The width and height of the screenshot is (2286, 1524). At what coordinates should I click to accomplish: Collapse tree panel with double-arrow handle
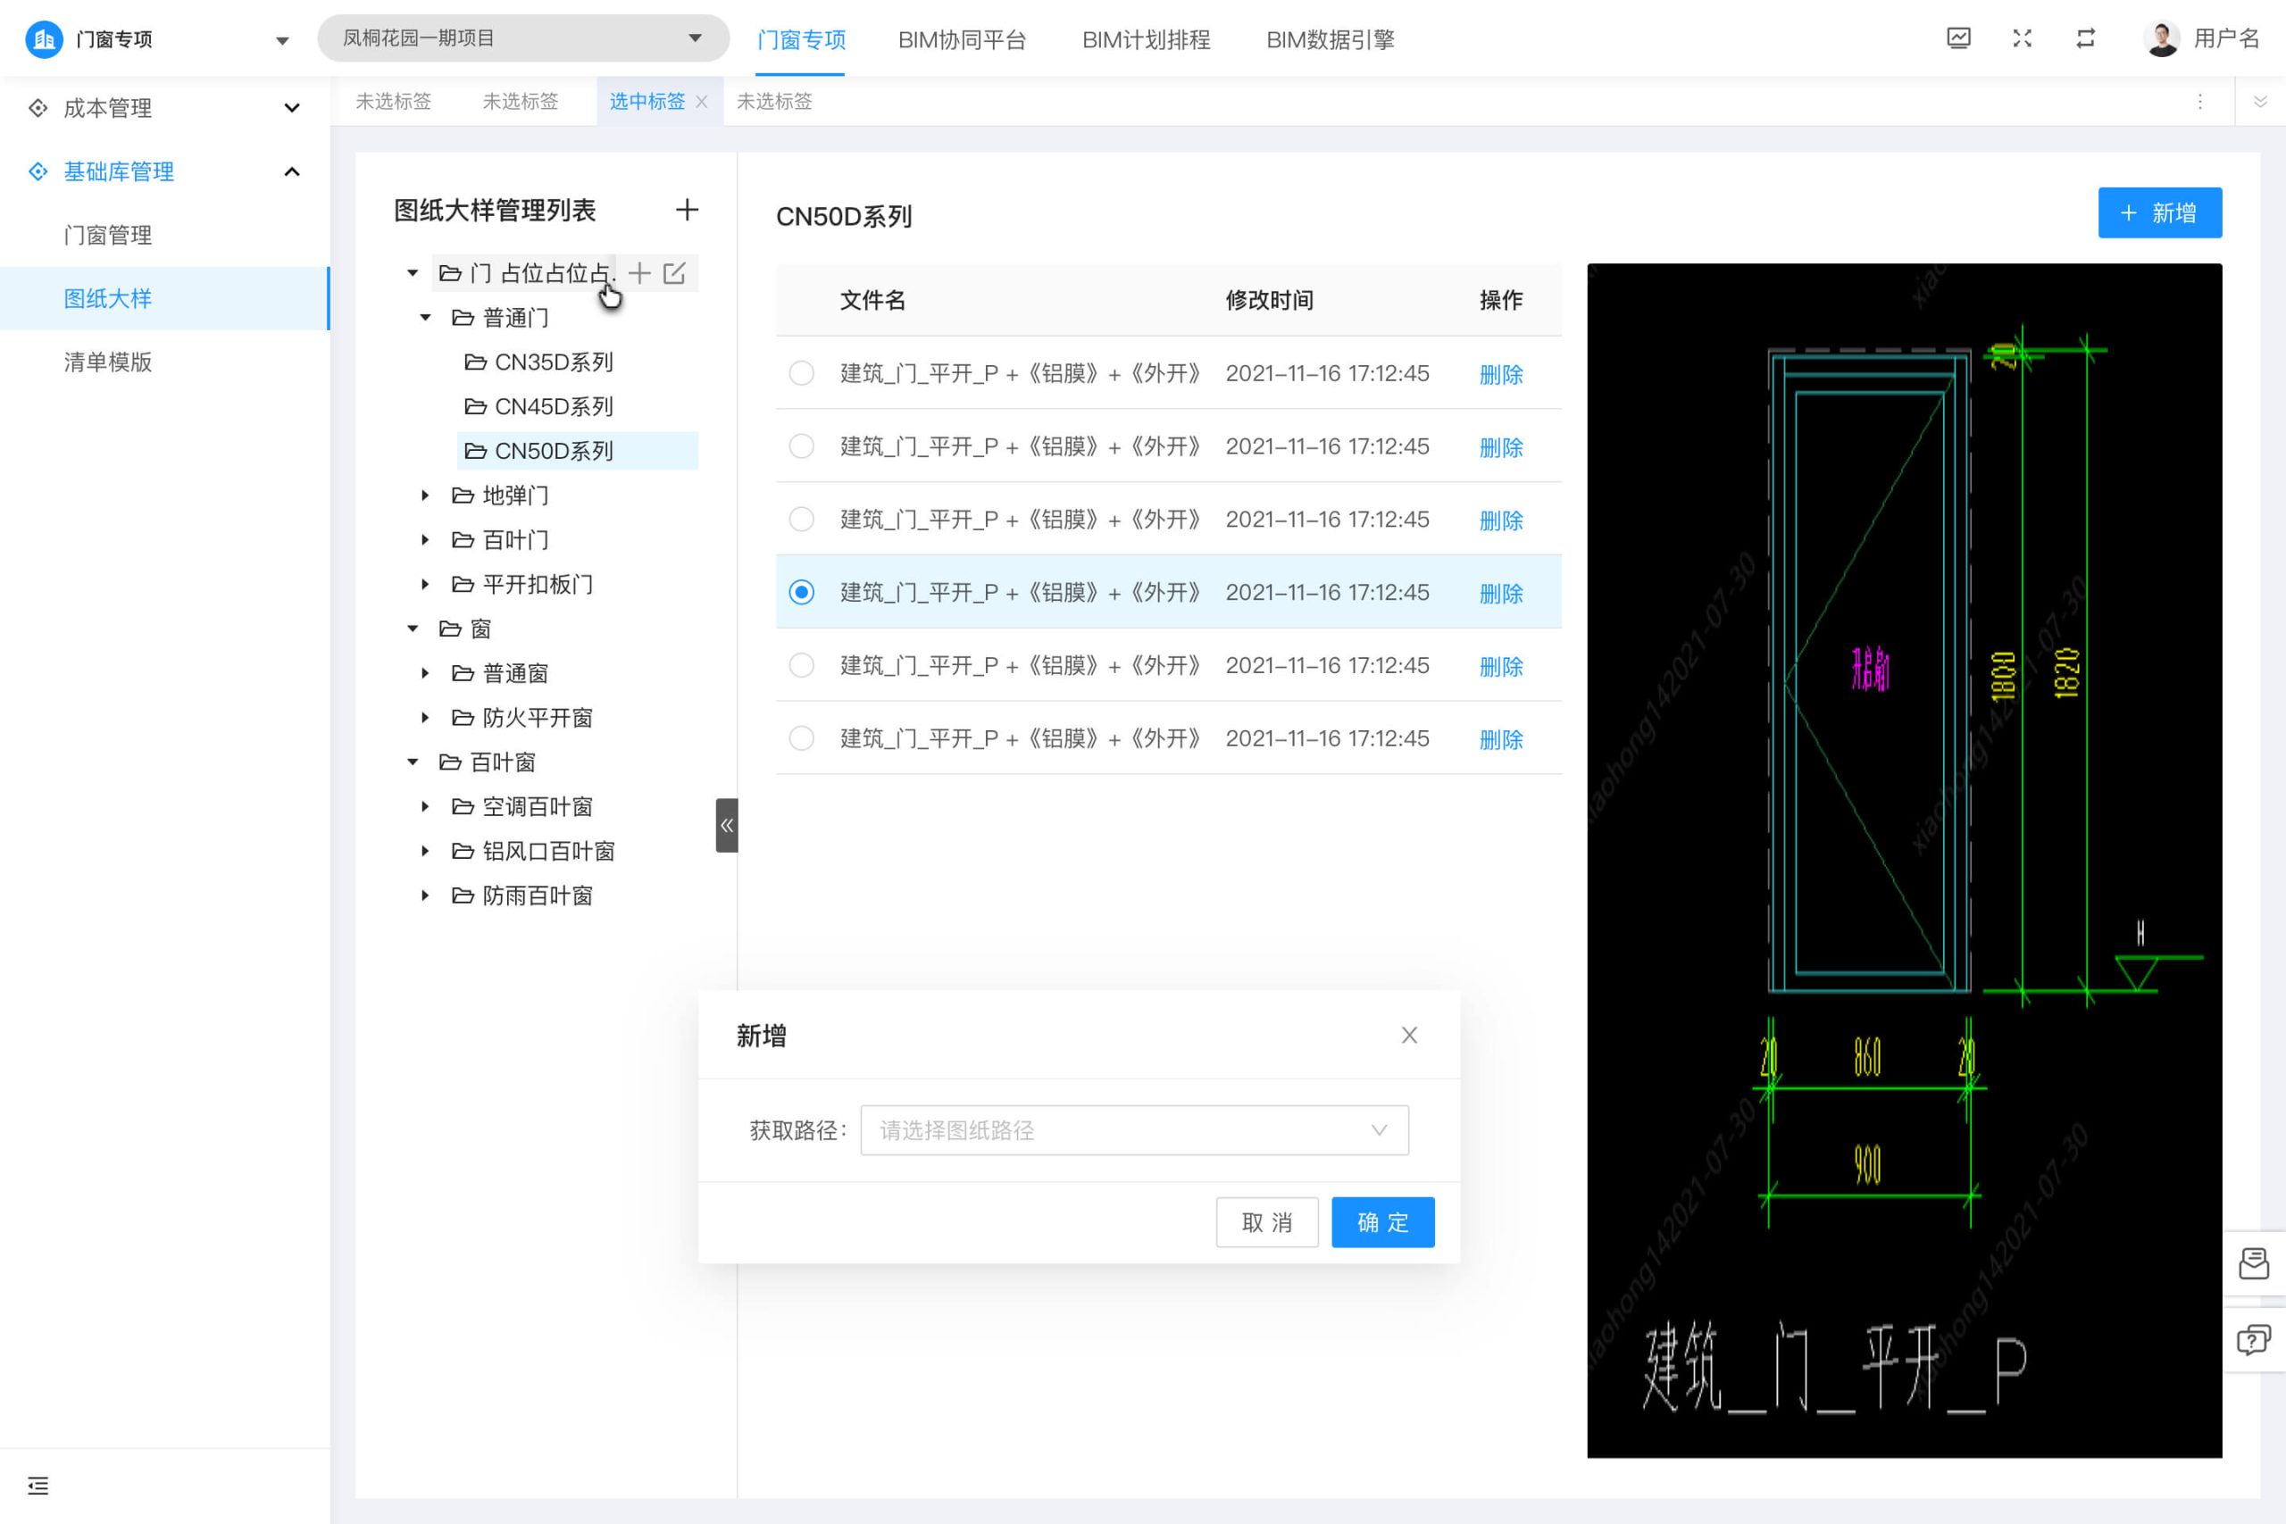point(726,825)
